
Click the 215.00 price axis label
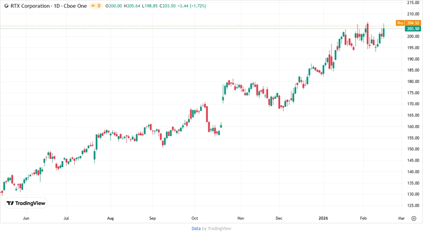click(413, 3)
